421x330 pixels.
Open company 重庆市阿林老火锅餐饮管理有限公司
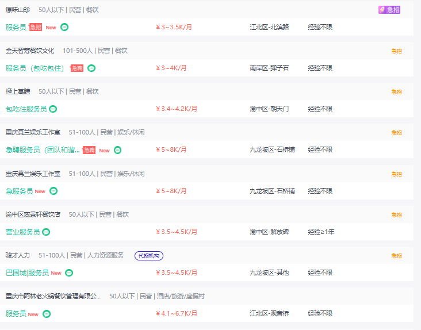coord(53,296)
